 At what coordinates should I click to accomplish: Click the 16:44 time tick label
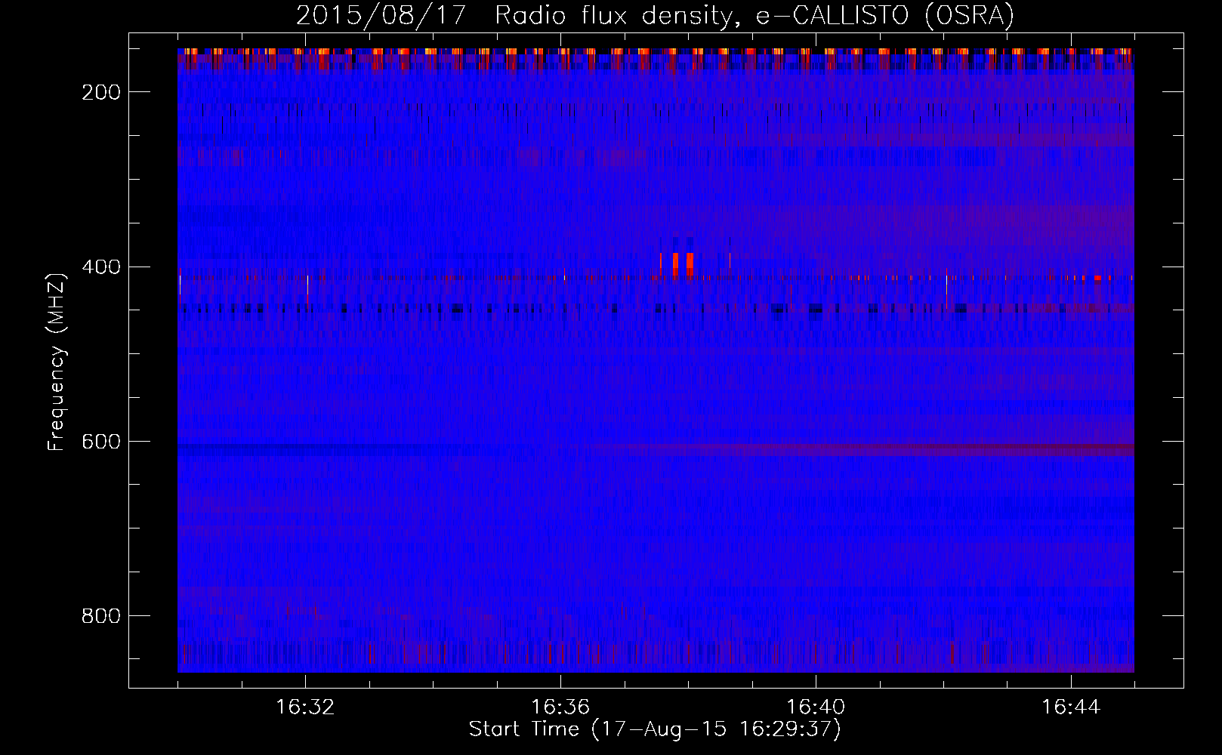coord(1071,707)
